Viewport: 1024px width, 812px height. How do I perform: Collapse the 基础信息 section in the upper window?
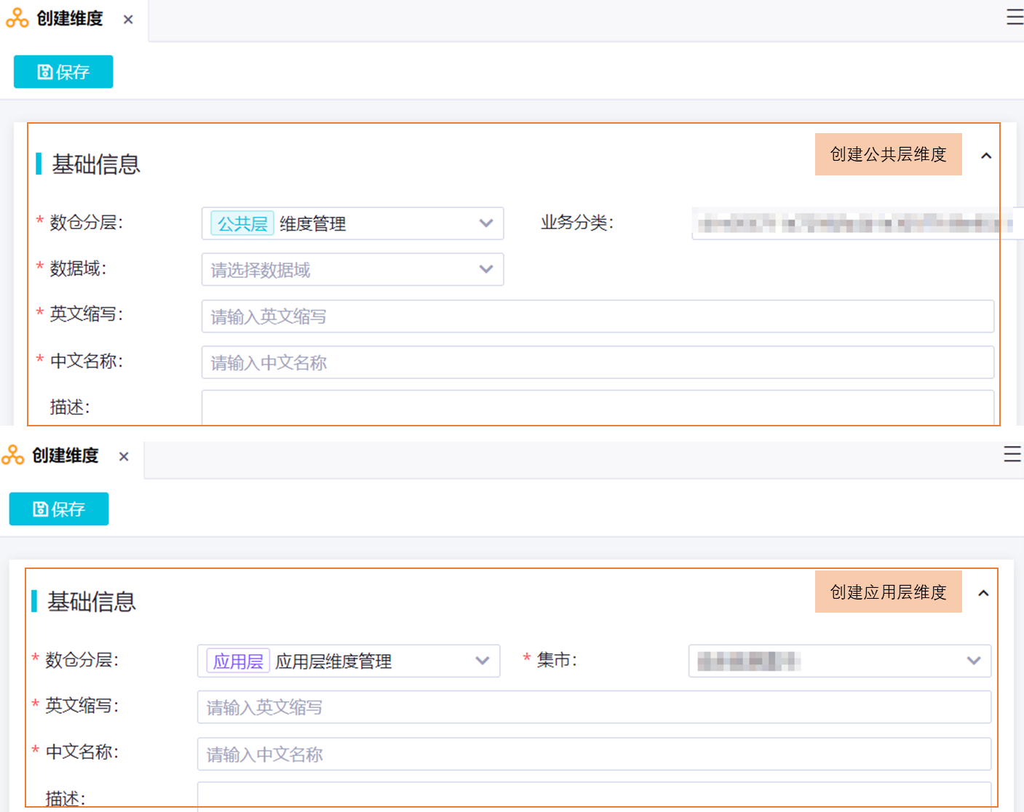point(986,156)
